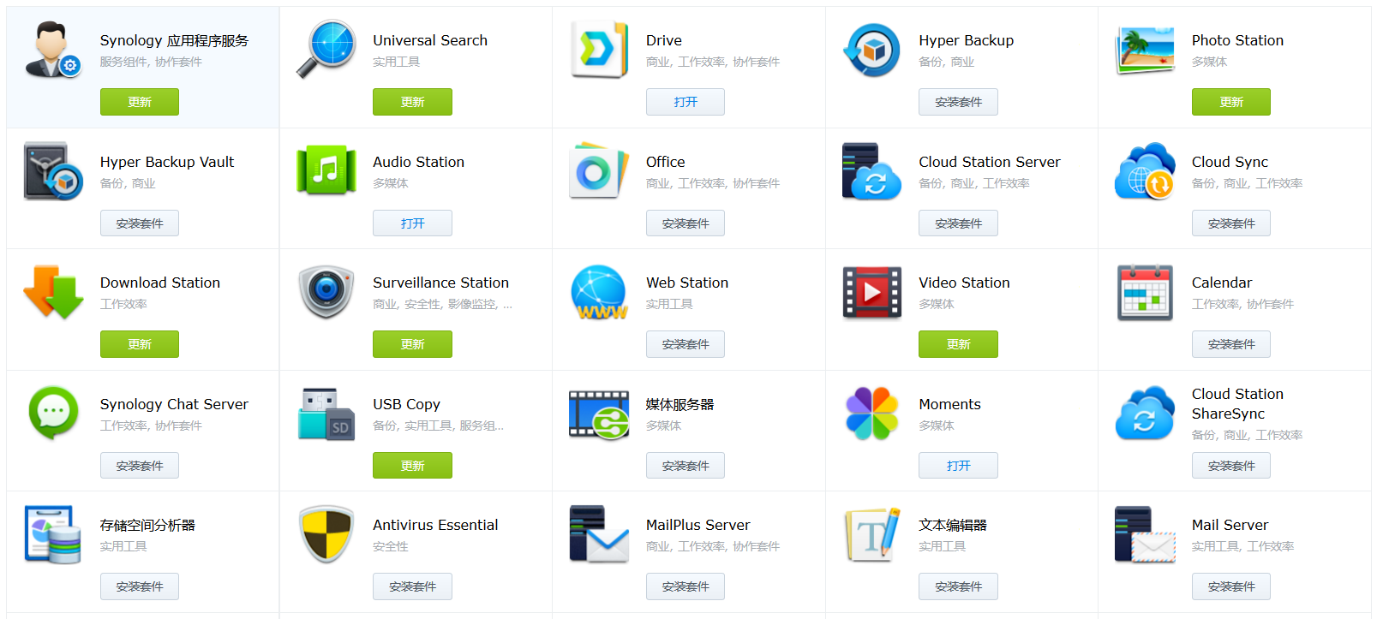
Task: Install Web Station via 安装套件
Action: (x=686, y=344)
